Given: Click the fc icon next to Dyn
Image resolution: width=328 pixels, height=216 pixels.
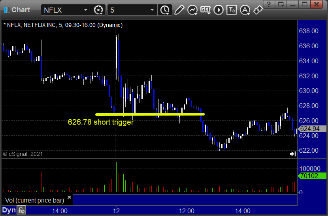Looking at the screenshot, I should click(x=22, y=210).
